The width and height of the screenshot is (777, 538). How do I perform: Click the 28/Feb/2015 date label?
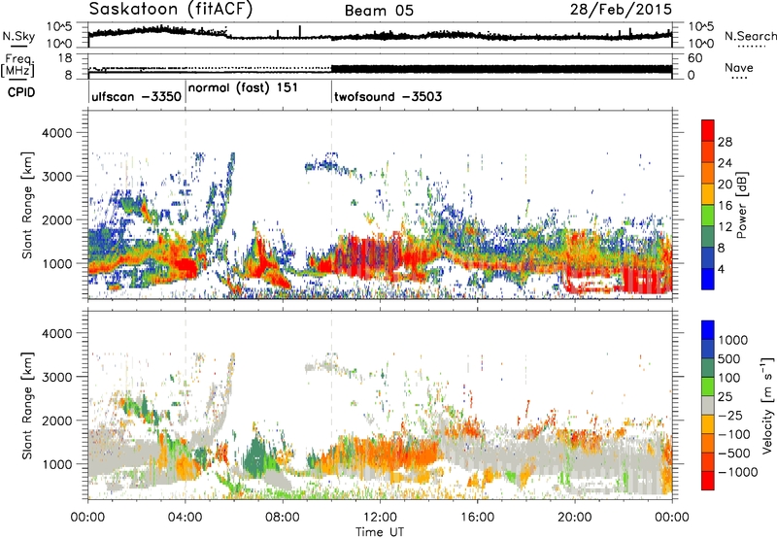(x=621, y=10)
